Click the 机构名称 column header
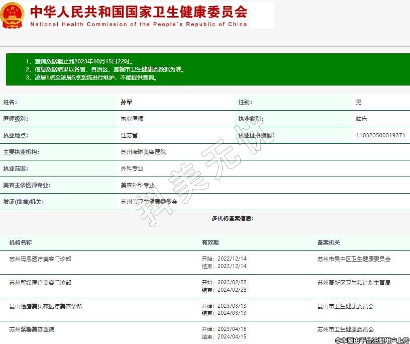 click(20, 242)
